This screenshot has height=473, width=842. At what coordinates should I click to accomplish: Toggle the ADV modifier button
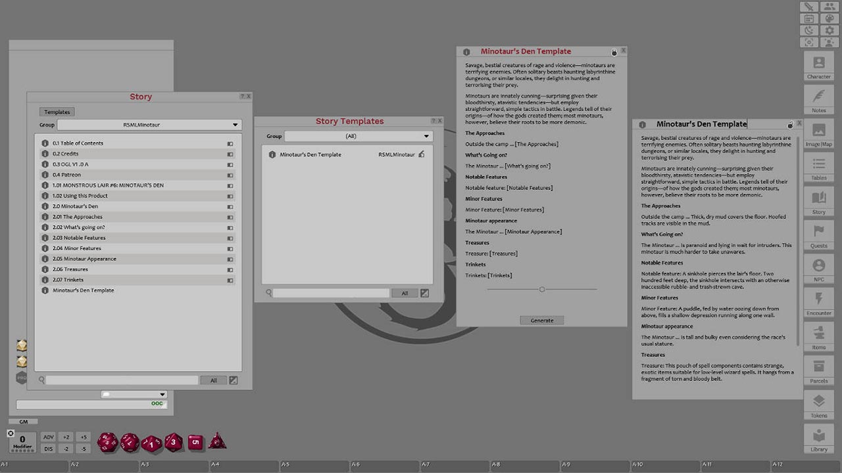tap(49, 437)
